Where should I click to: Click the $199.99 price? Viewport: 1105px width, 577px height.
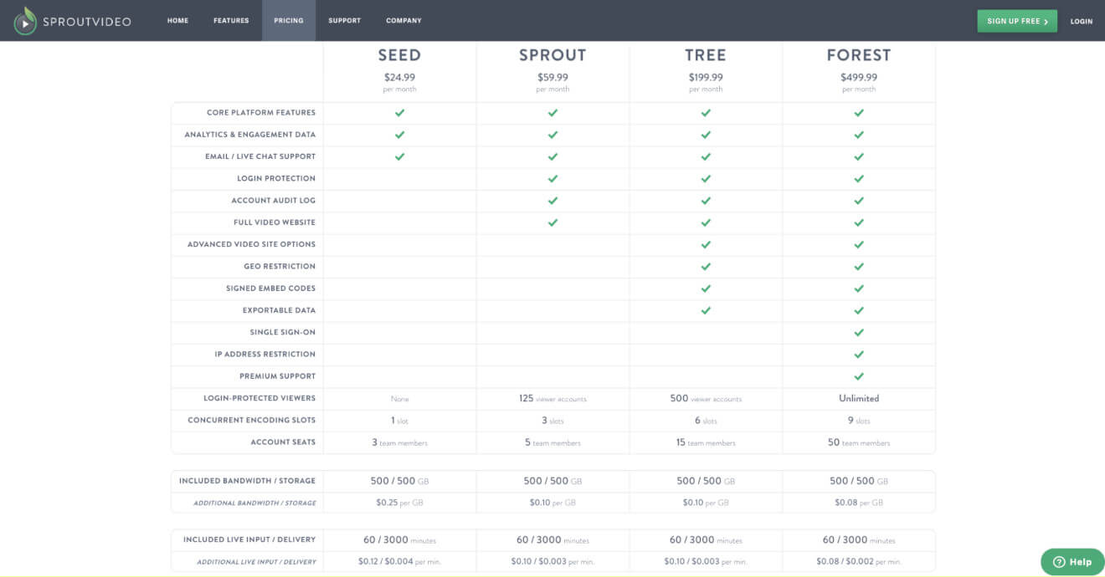[706, 77]
